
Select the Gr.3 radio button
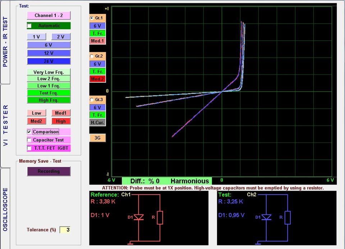pos(92,100)
